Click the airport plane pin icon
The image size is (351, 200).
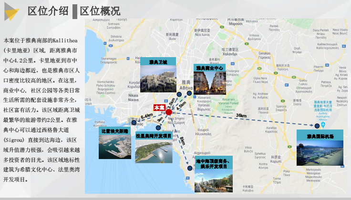tap(323, 125)
